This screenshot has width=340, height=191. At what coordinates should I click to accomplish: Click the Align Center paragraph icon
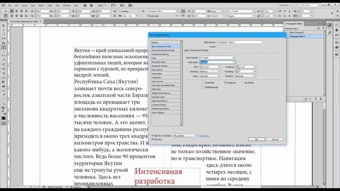click(x=16, y=11)
